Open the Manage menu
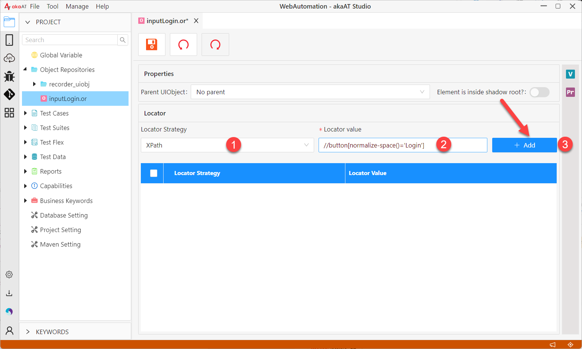The image size is (582, 349). tap(77, 6)
